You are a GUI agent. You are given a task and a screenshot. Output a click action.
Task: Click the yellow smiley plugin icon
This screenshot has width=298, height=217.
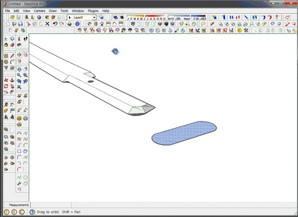(x=239, y=30)
